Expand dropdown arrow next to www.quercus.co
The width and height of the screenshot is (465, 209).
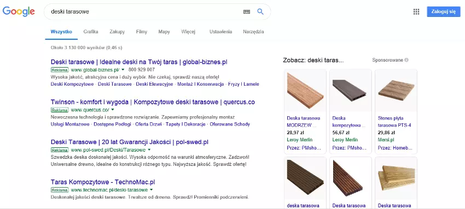tap(112, 110)
